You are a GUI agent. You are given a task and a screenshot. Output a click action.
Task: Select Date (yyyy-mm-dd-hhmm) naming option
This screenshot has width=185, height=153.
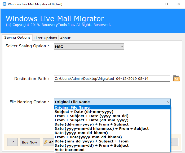112,133
